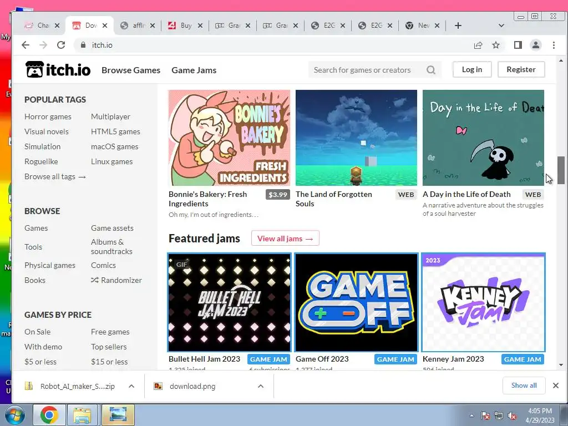This screenshot has height=426, width=568.
Task: Click the address bar URL
Action: pos(102,45)
